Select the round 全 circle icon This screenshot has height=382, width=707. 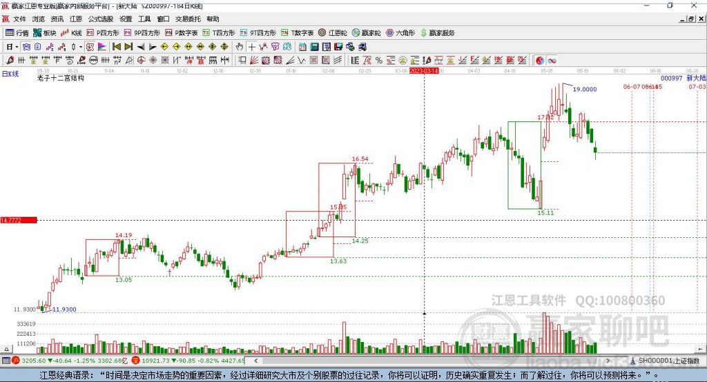coord(403,60)
